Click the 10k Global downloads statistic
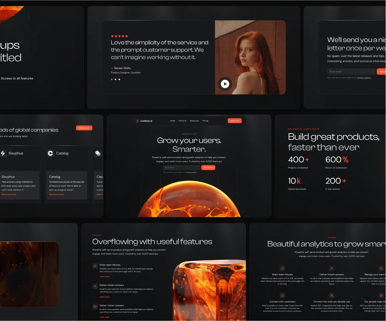This screenshot has height=321, width=386. pos(297,183)
